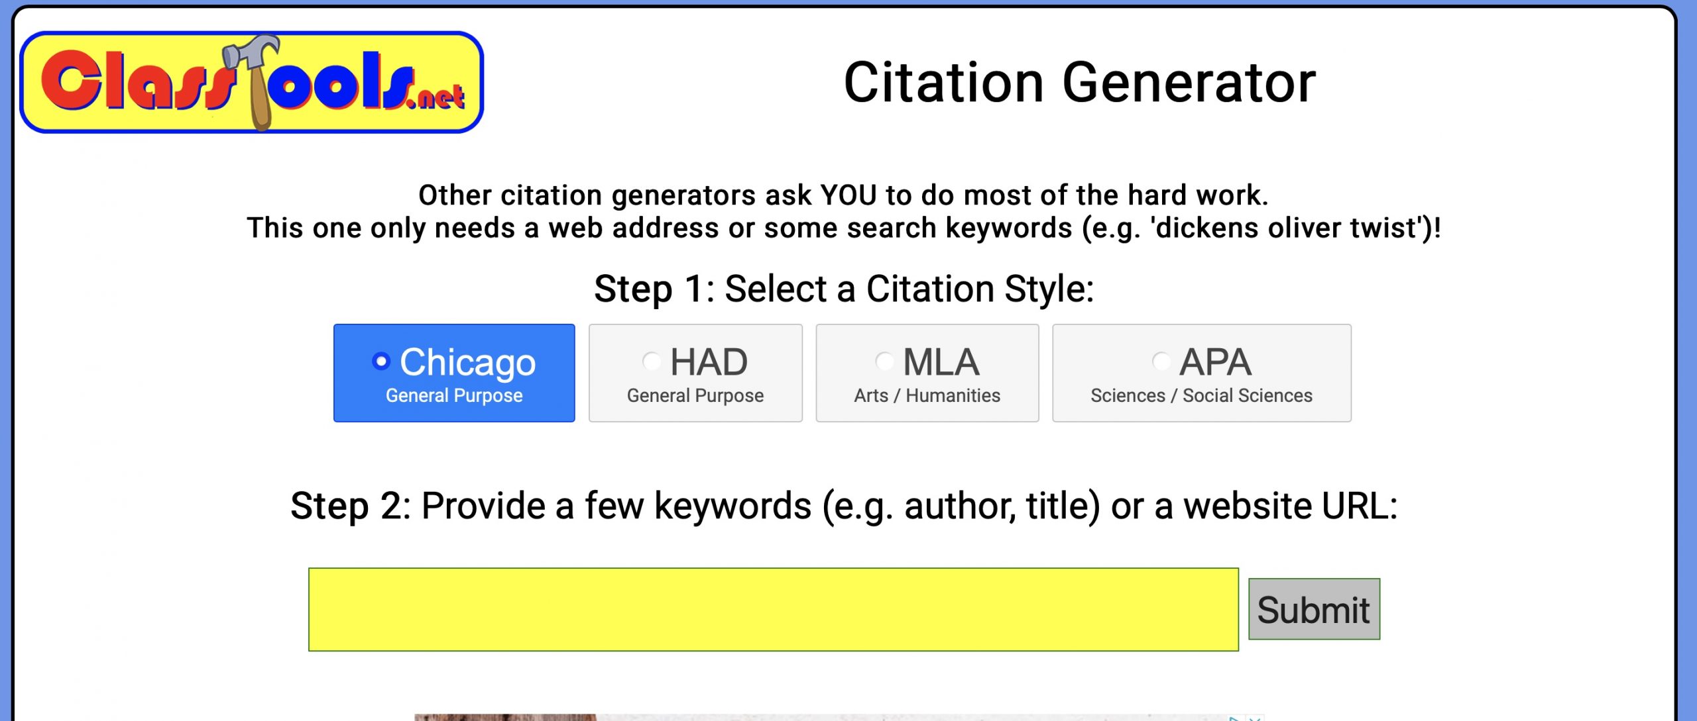
Task: Choose the "Arts / Humanities" style label
Action: coord(927,395)
